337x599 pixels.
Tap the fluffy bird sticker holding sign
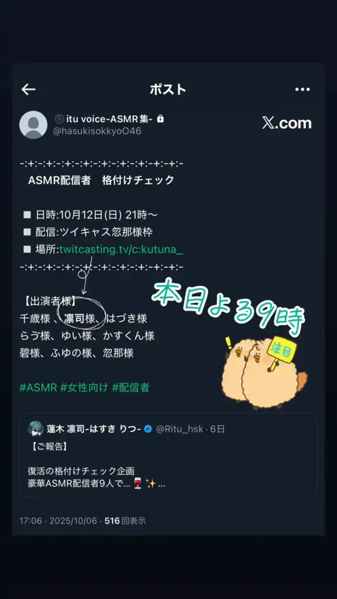[x=264, y=371]
